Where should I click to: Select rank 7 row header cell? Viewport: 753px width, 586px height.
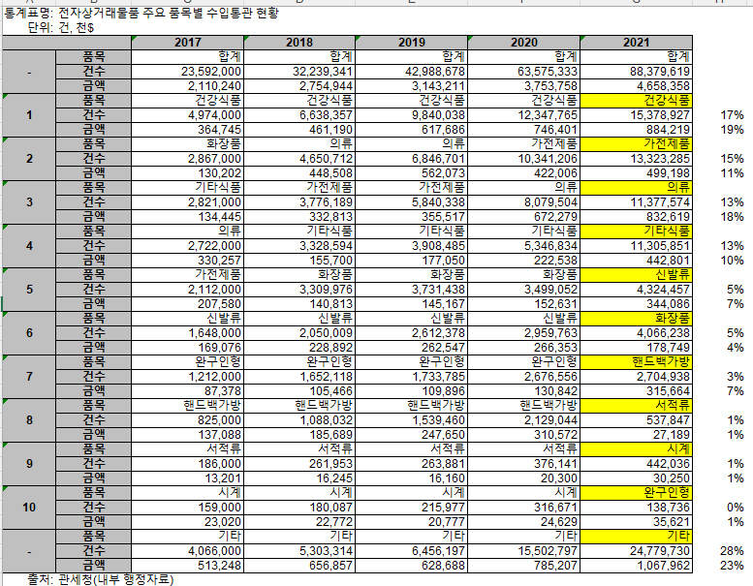29,376
